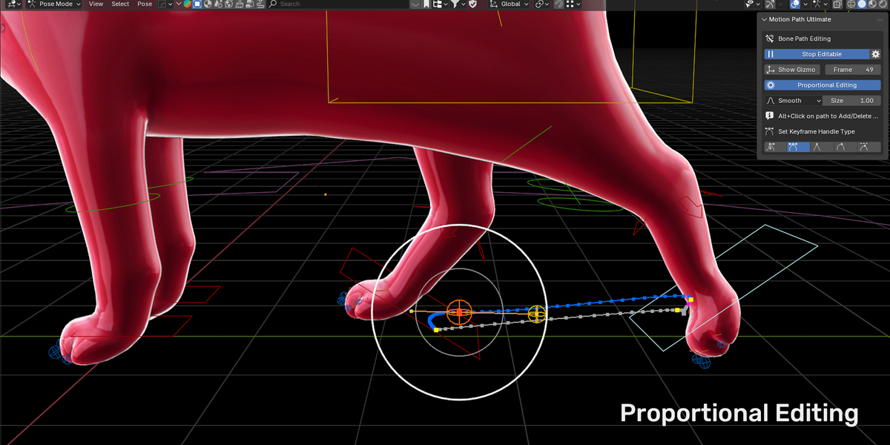Screen dimensions: 890x445
Task: Open the Smooth falloff dropdown
Action: (794, 101)
